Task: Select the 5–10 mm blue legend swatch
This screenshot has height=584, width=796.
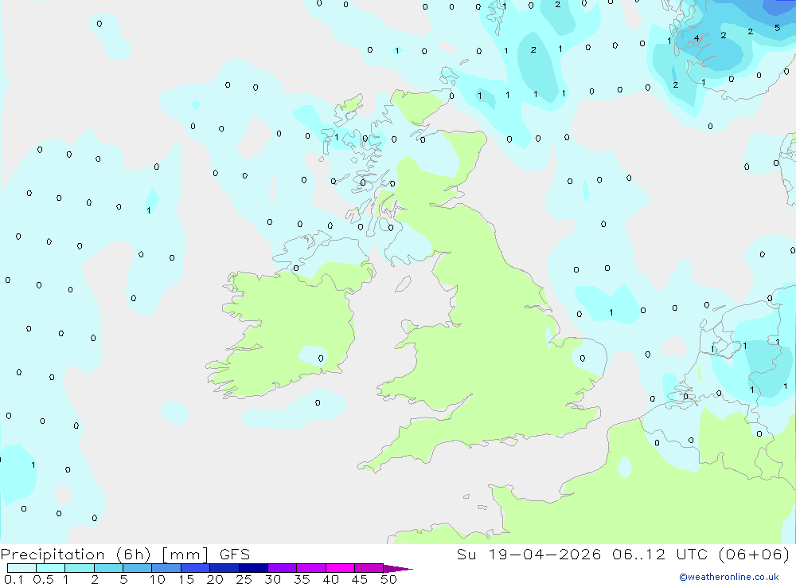Action: pos(138,568)
